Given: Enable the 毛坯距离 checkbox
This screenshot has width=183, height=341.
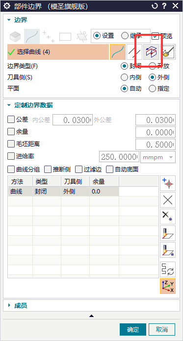Looking at the screenshot, I should click(11, 144).
